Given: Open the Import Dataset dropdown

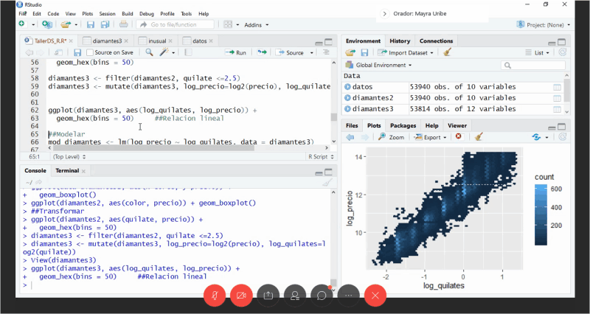Looking at the screenshot, I should 406,52.
